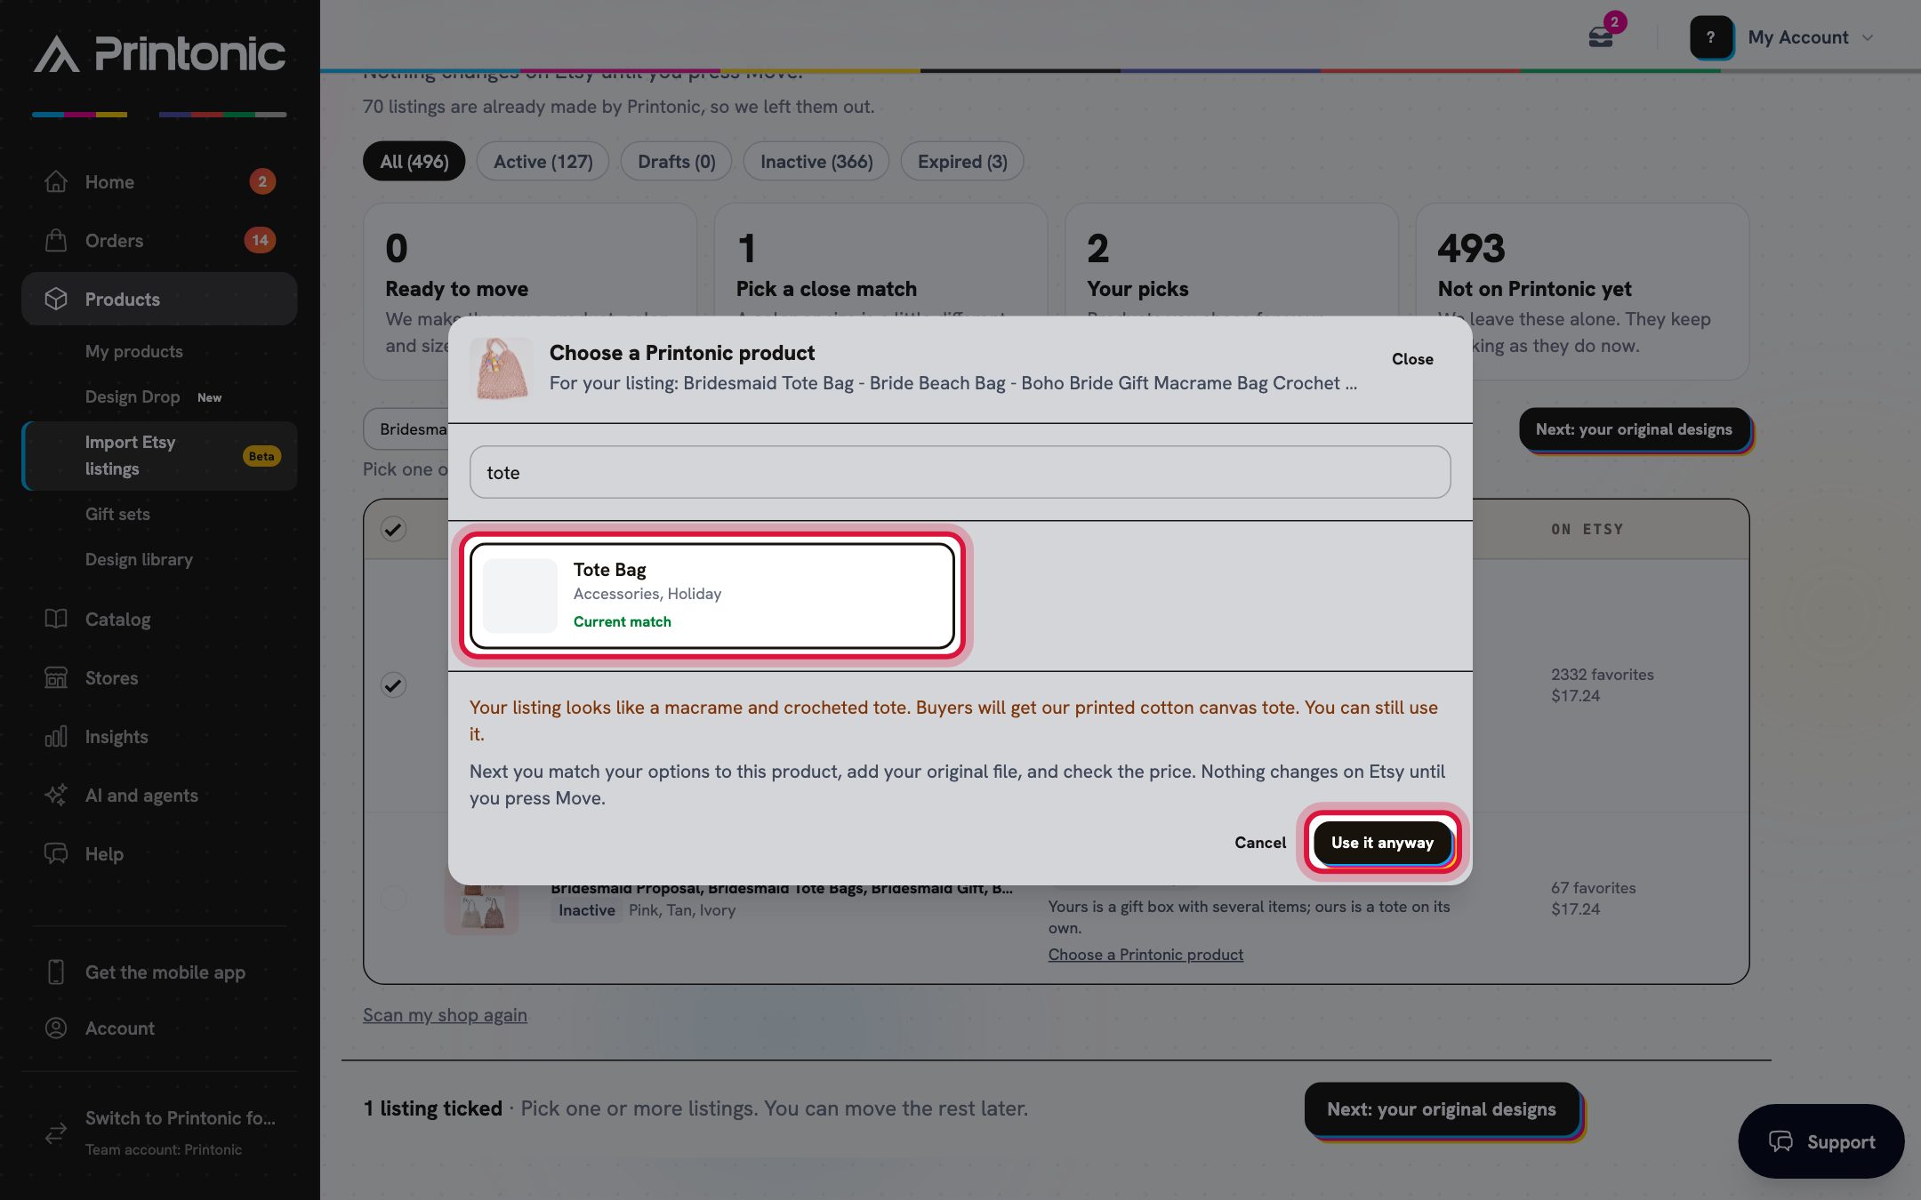Click the Scan my shop again link
This screenshot has width=1921, height=1200.
click(x=445, y=1014)
